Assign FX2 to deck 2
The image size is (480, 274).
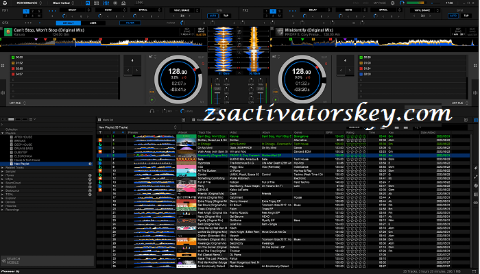273,12
